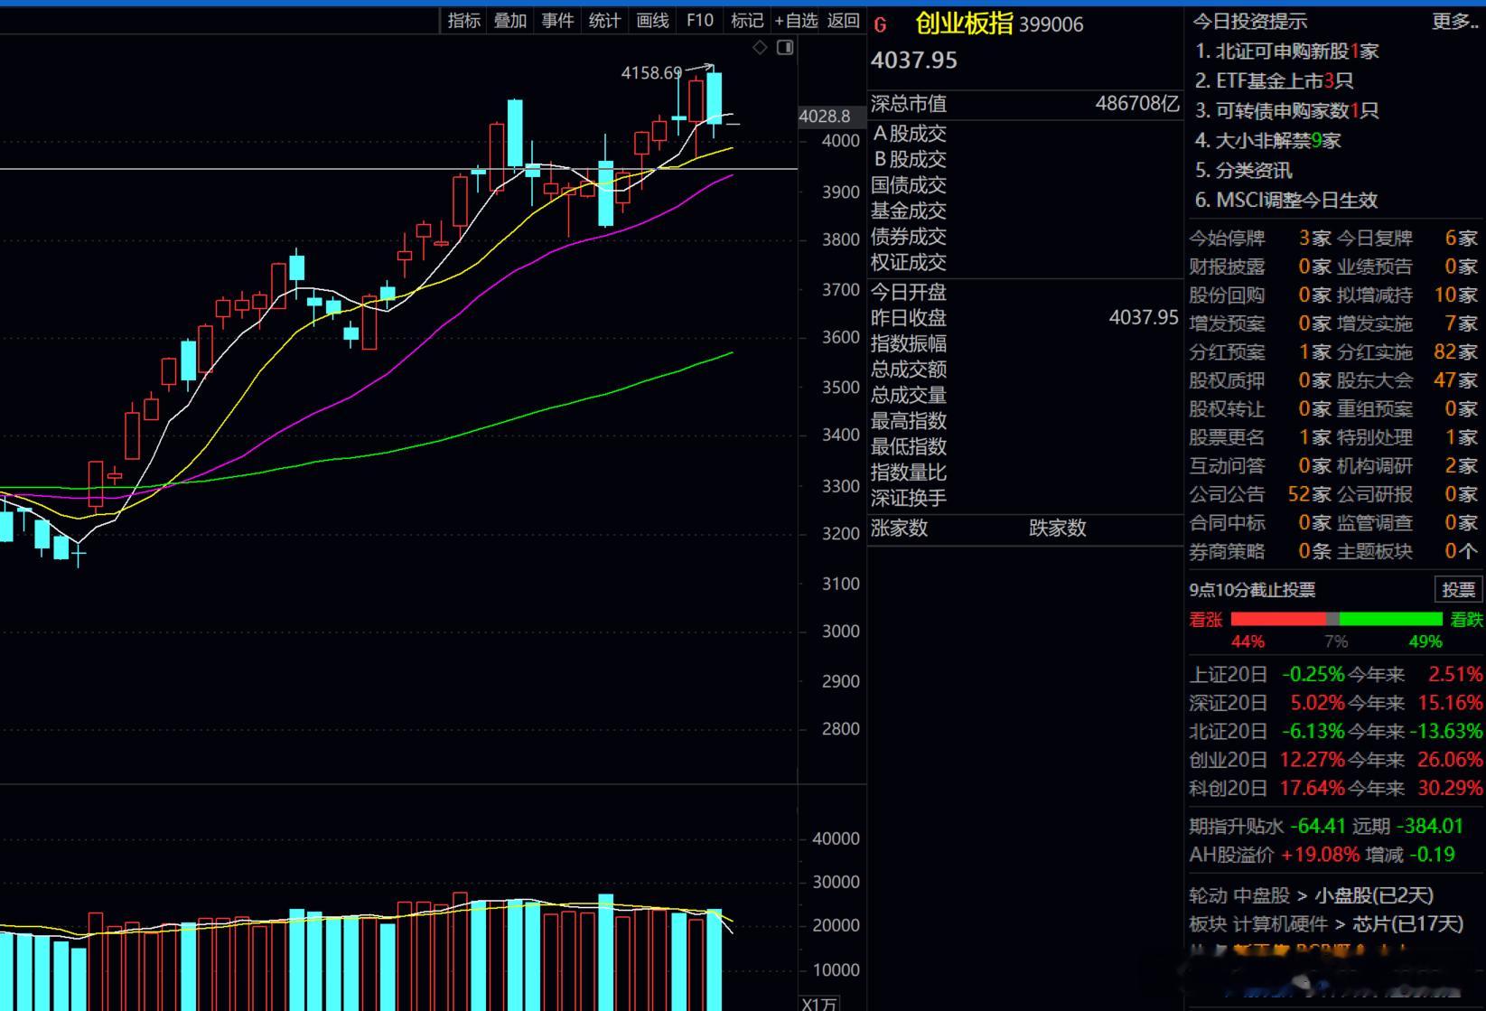The height and width of the screenshot is (1011, 1486).
Task: Click the 今始停牌 3家 entry
Action: point(1260,239)
